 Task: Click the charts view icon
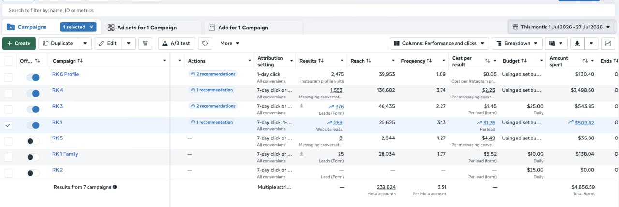(x=608, y=43)
